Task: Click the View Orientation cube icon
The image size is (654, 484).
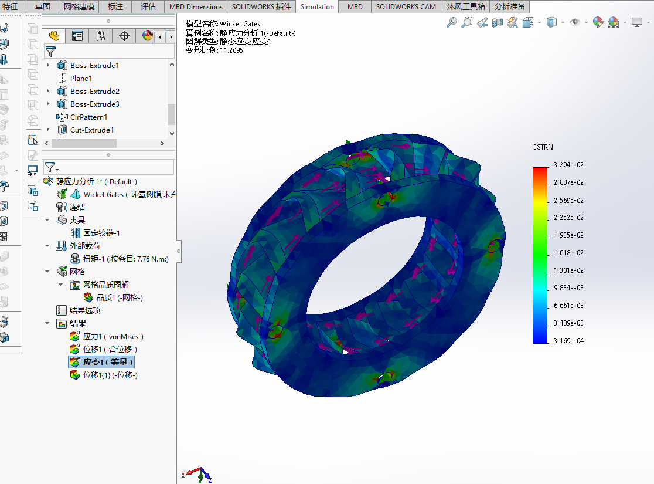Action: tap(528, 22)
